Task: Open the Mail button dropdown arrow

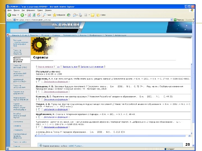Action: click(77, 15)
